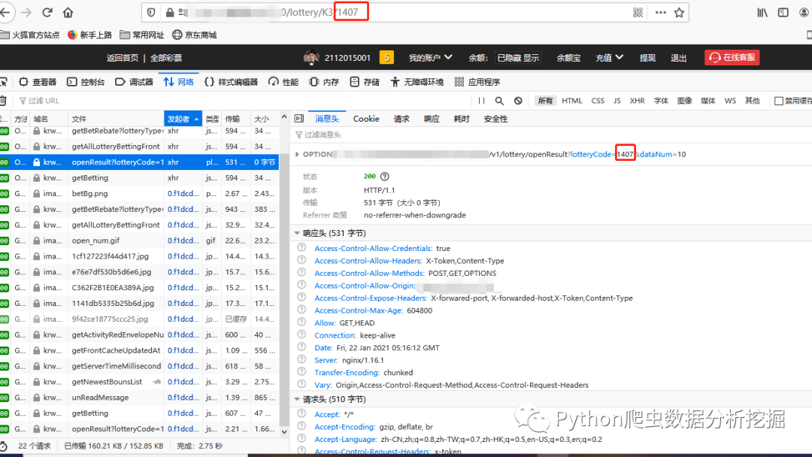This screenshot has height=457, width=812.
Task: Open the Cookie tab in request details
Action: (366, 119)
